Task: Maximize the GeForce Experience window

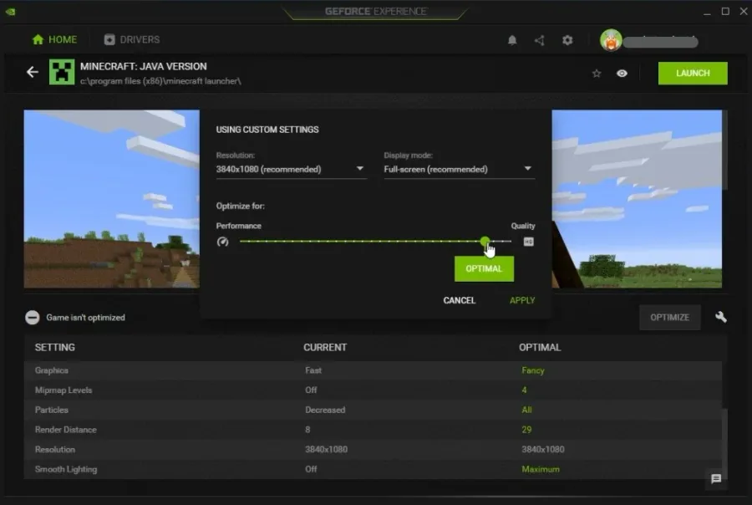Action: tap(725, 12)
